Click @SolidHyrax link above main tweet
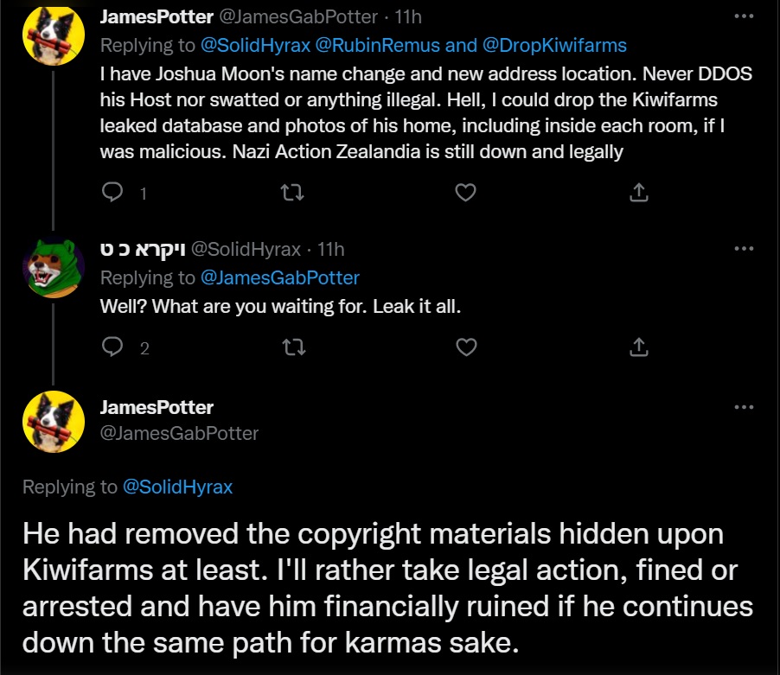Image resolution: width=780 pixels, height=675 pixels. 177,487
